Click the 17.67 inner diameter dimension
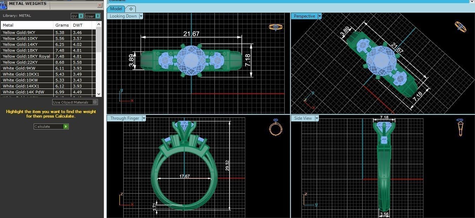Image resolution: width=475 pixels, height=218 pixels. 185,176
